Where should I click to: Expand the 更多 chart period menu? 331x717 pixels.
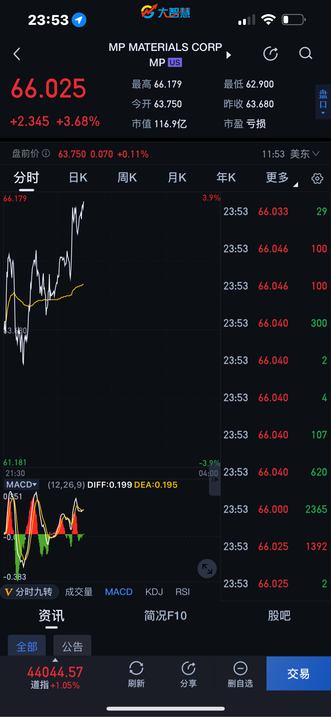pos(281,178)
